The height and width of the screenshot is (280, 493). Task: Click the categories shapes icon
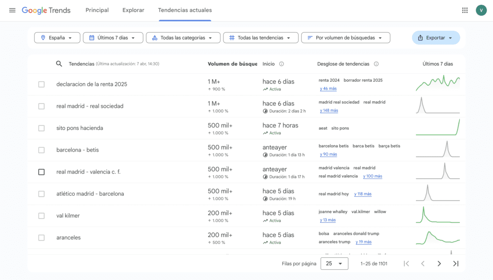click(x=155, y=38)
